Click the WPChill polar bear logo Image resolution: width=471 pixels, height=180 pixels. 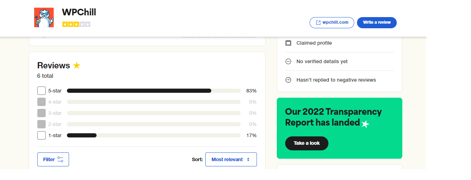click(44, 17)
